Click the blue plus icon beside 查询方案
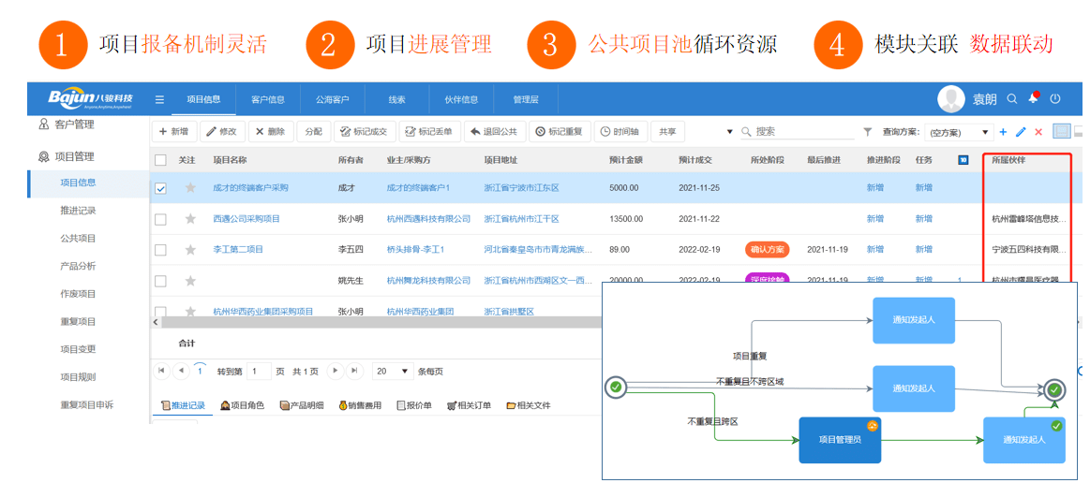This screenshot has width=1090, height=483. [1003, 132]
